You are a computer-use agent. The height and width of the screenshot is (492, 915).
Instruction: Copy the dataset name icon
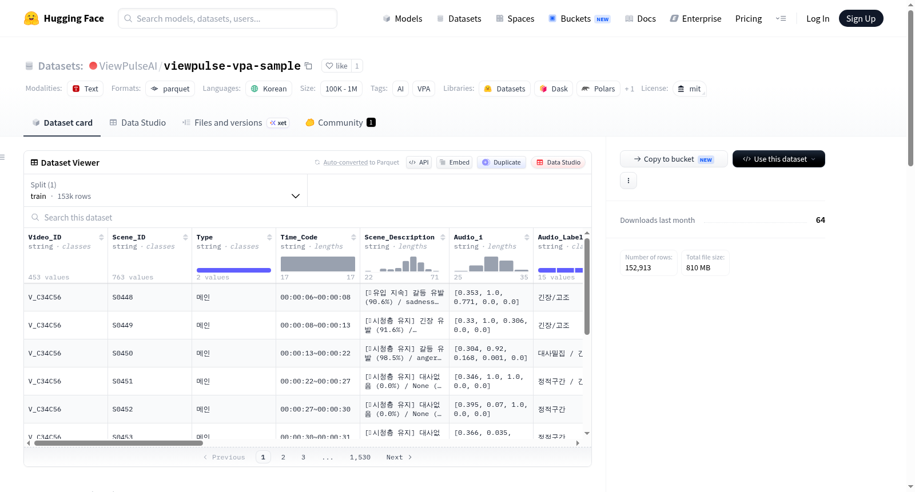click(x=308, y=66)
